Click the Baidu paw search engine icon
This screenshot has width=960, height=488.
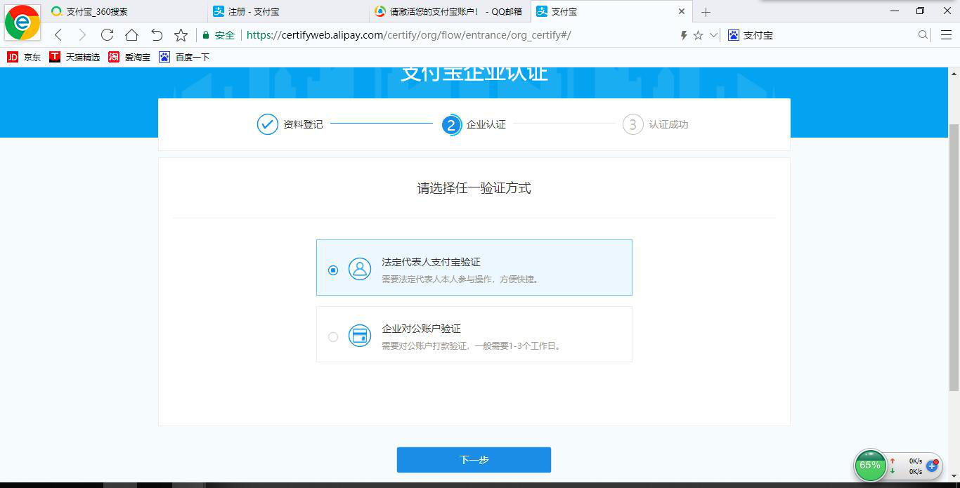click(734, 35)
